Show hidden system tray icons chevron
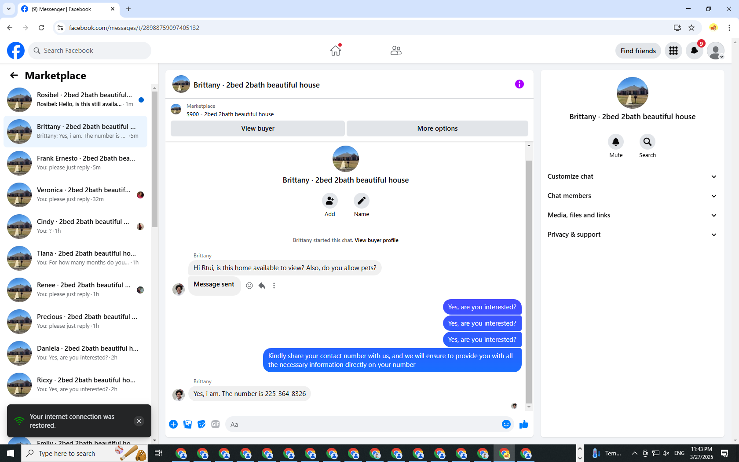 [x=634, y=453]
